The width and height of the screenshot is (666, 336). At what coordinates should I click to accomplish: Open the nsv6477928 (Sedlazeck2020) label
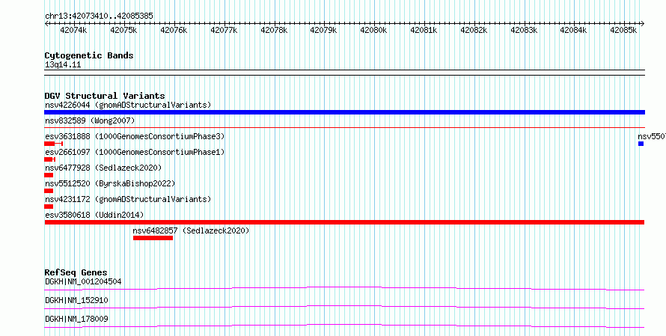[x=103, y=168]
